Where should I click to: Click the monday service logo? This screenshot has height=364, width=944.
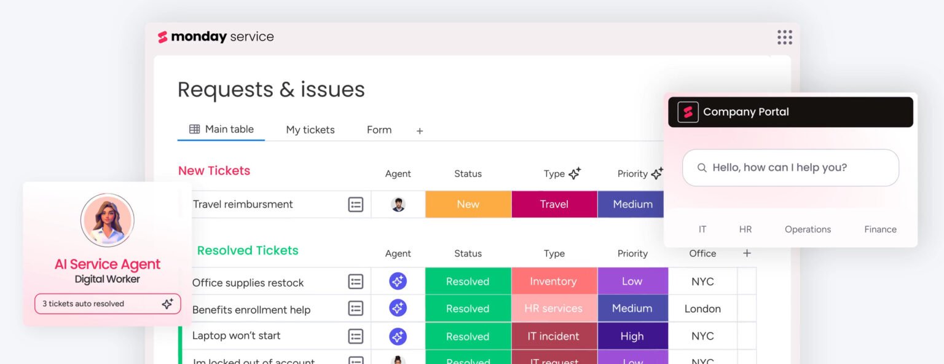[216, 37]
